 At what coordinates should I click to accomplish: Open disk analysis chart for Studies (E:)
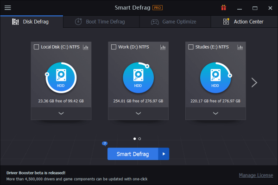click(x=240, y=47)
